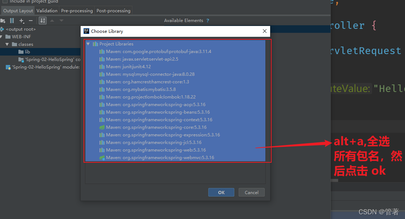Click the create archive toolbar icon

tap(12, 21)
